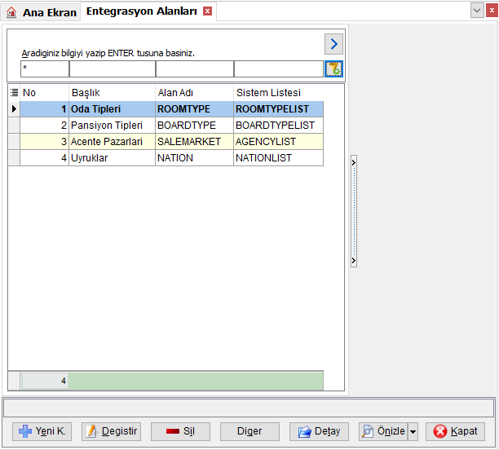Sort by the Başlık column header
Screen dimensions: 499x450
(112, 93)
